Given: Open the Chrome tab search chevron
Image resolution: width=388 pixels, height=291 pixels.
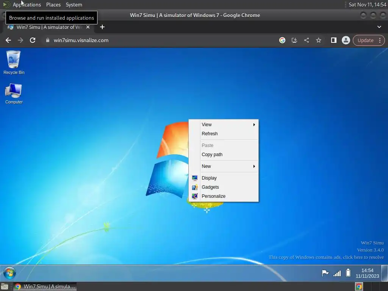Looking at the screenshot, I should (379, 27).
